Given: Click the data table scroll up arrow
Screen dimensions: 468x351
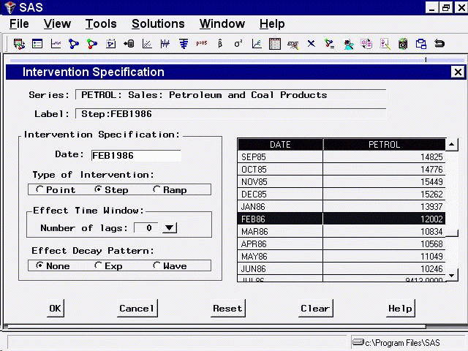Looking at the screenshot, I should pyautogui.click(x=452, y=145).
